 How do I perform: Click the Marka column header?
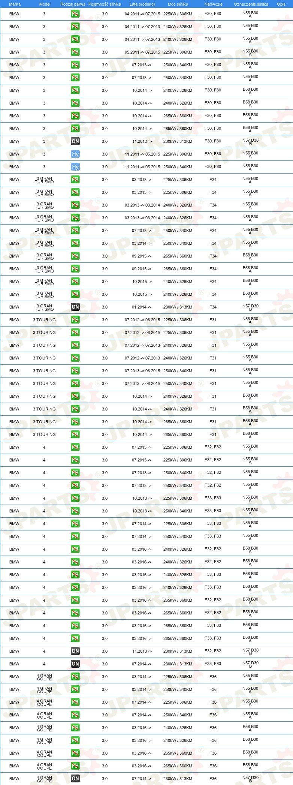pyautogui.click(x=15, y=4)
